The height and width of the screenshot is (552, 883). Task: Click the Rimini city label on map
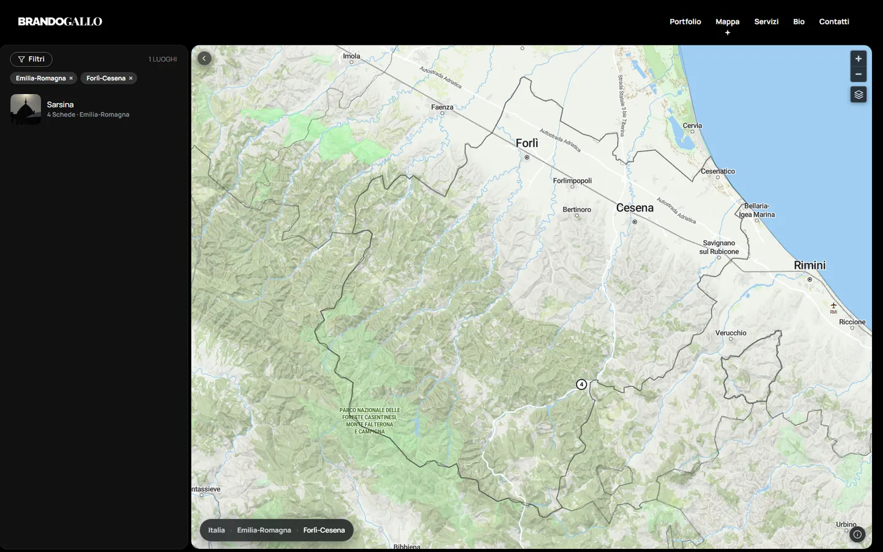[809, 266]
